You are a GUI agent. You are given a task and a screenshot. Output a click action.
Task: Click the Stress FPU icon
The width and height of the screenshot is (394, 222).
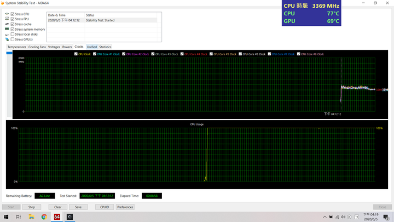[7, 19]
